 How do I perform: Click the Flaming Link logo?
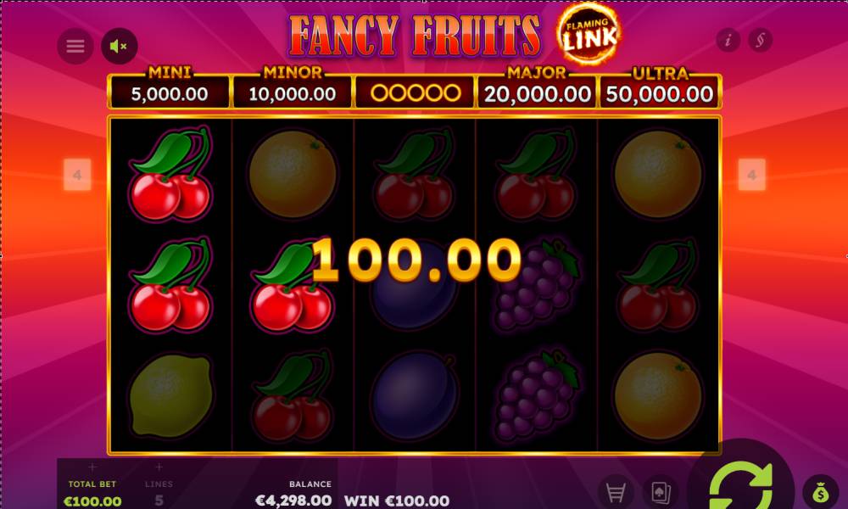point(589,35)
